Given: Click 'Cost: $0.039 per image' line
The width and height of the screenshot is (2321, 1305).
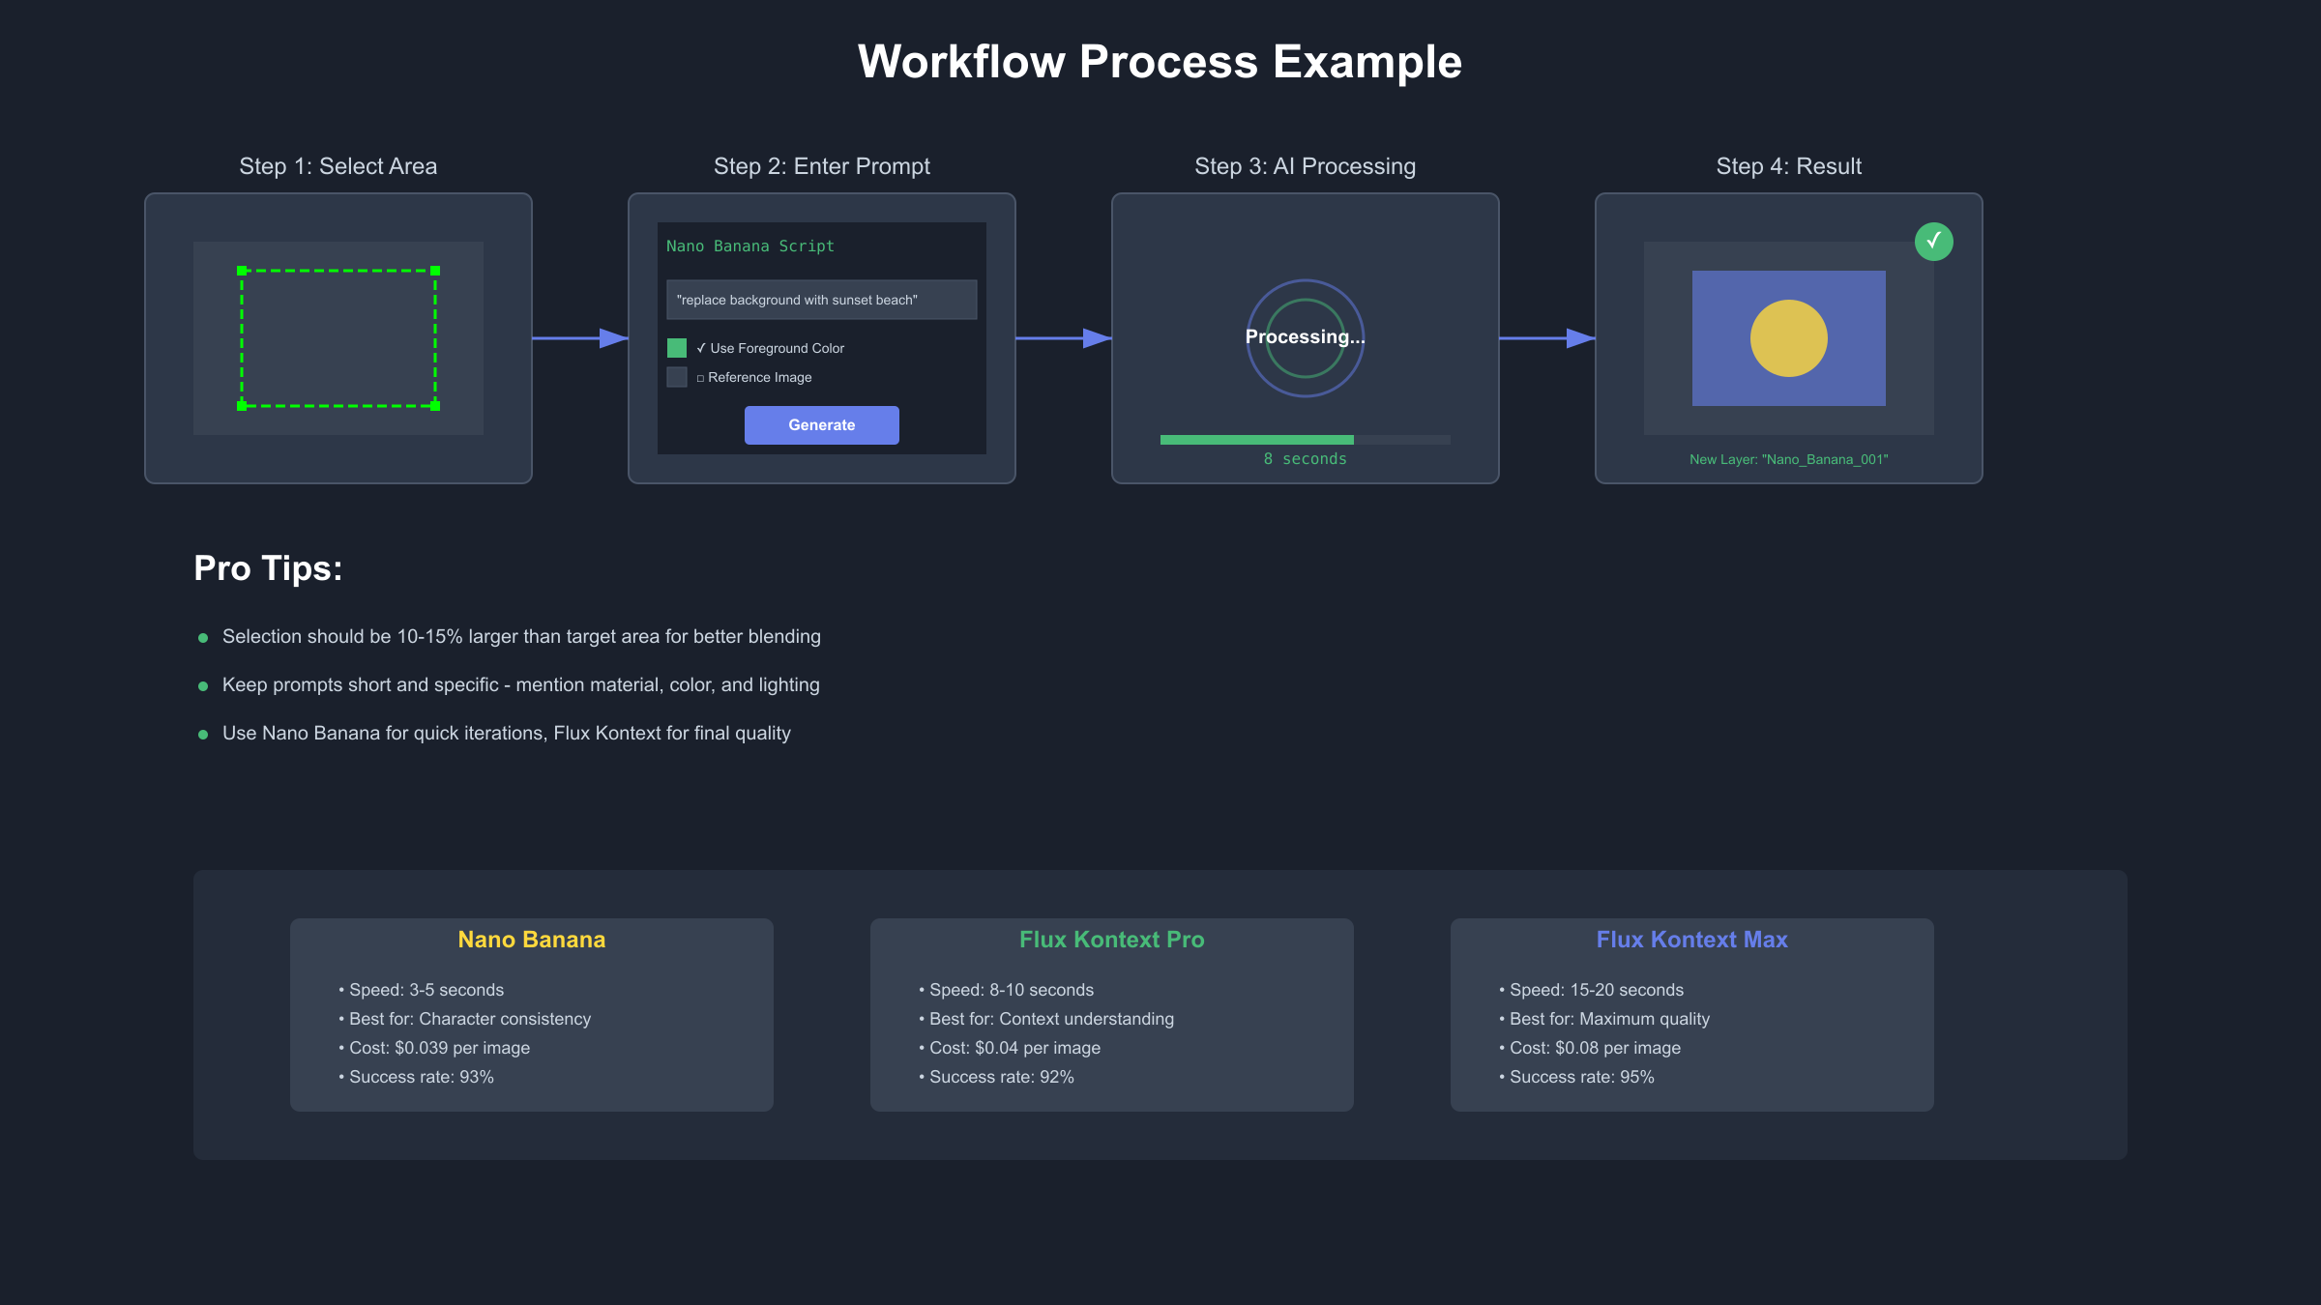Looking at the screenshot, I should (x=434, y=1048).
